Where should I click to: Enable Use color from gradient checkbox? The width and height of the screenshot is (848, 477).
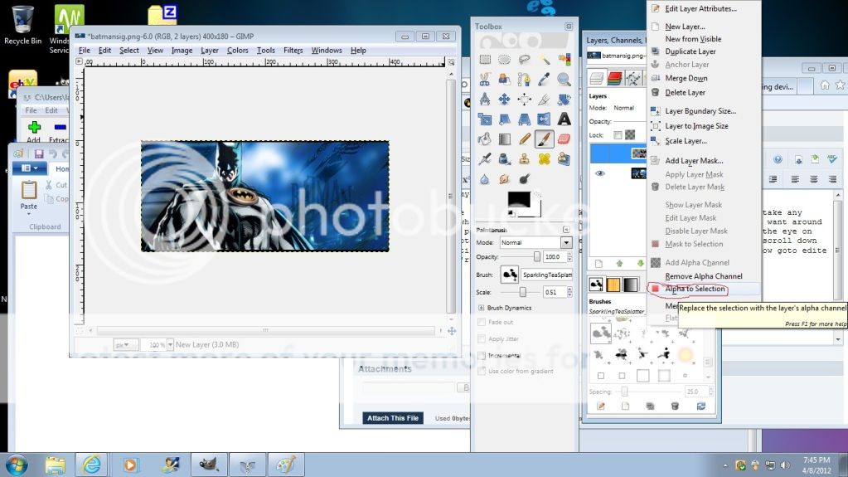coord(482,371)
